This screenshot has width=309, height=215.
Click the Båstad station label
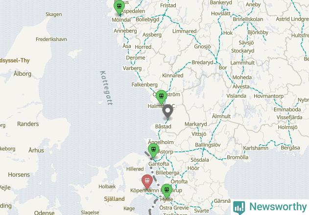(163, 127)
